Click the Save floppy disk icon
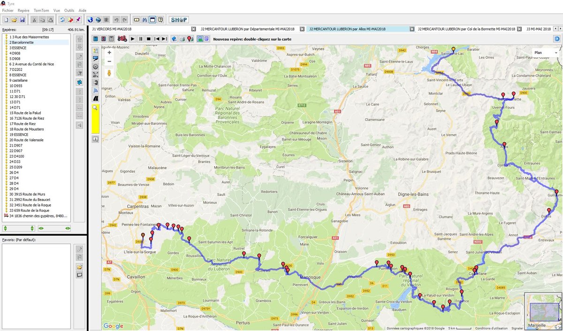Viewport: 563px width, 331px height. pyautogui.click(x=23, y=20)
